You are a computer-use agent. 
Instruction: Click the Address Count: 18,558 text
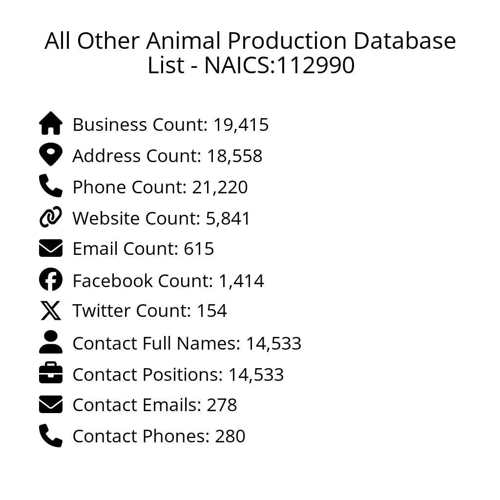167,156
